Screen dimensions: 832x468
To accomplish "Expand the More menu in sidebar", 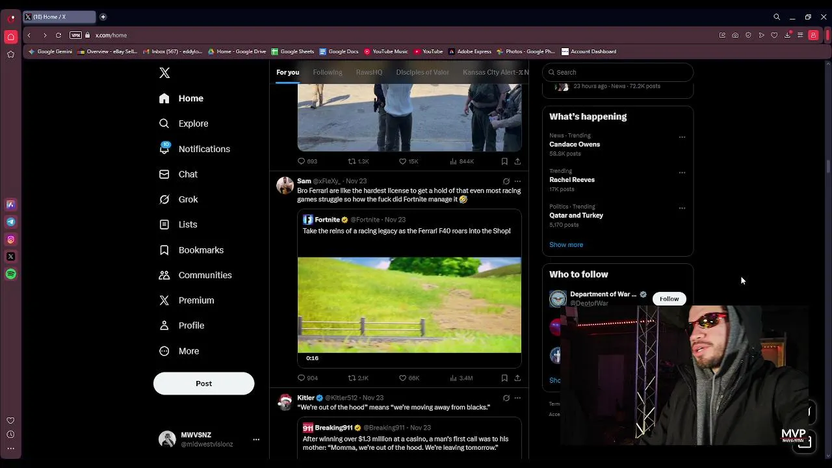I will [x=179, y=351].
